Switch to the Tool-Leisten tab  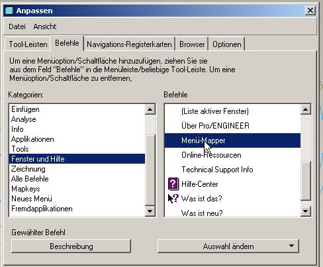click(28, 44)
